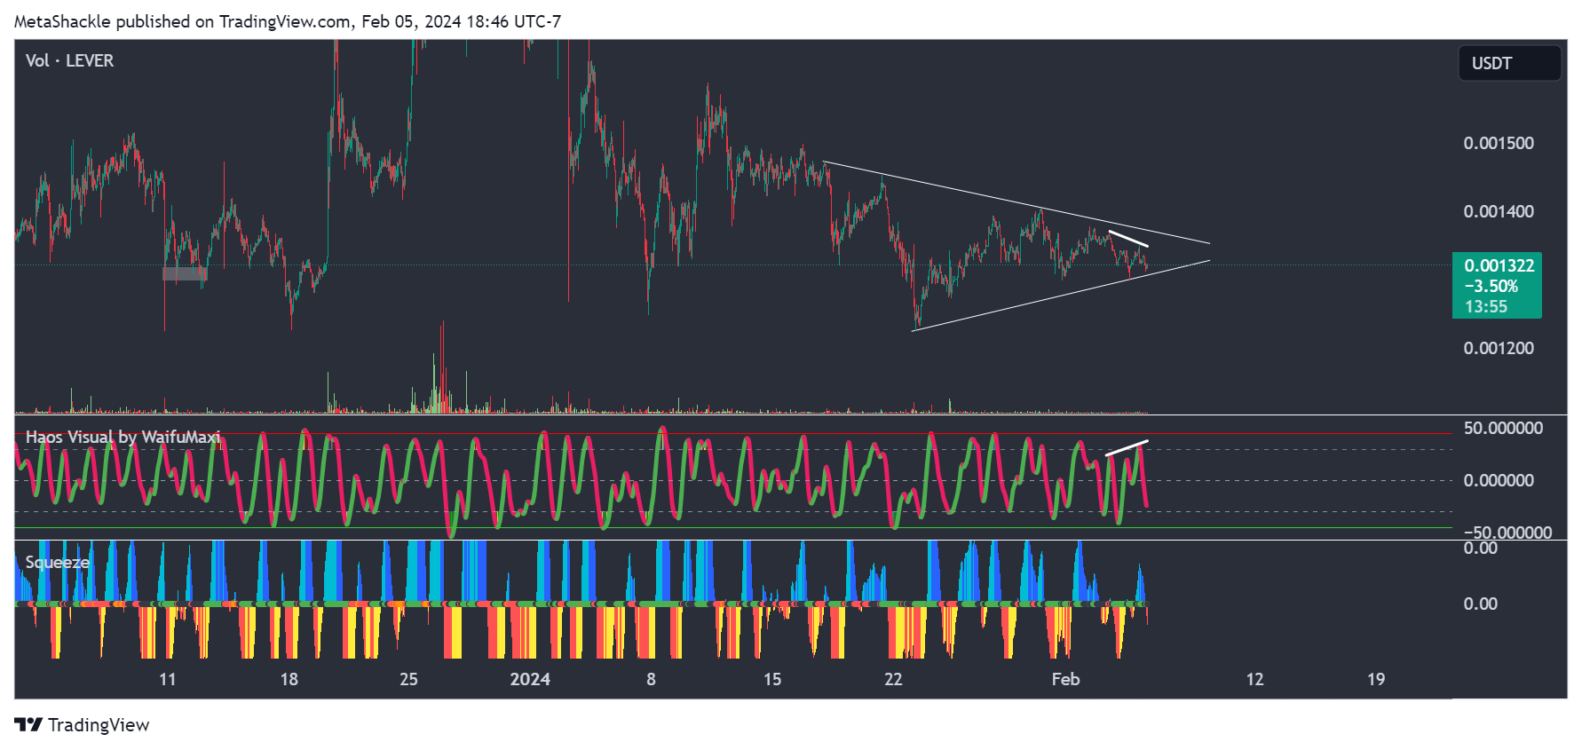
Task: Click the 25 date axis label
Action: [408, 679]
